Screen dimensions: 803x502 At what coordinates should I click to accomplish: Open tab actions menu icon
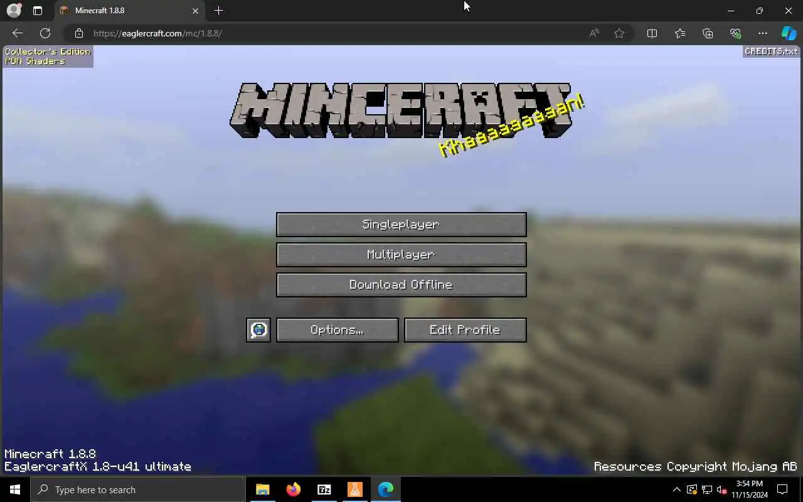[38, 11]
